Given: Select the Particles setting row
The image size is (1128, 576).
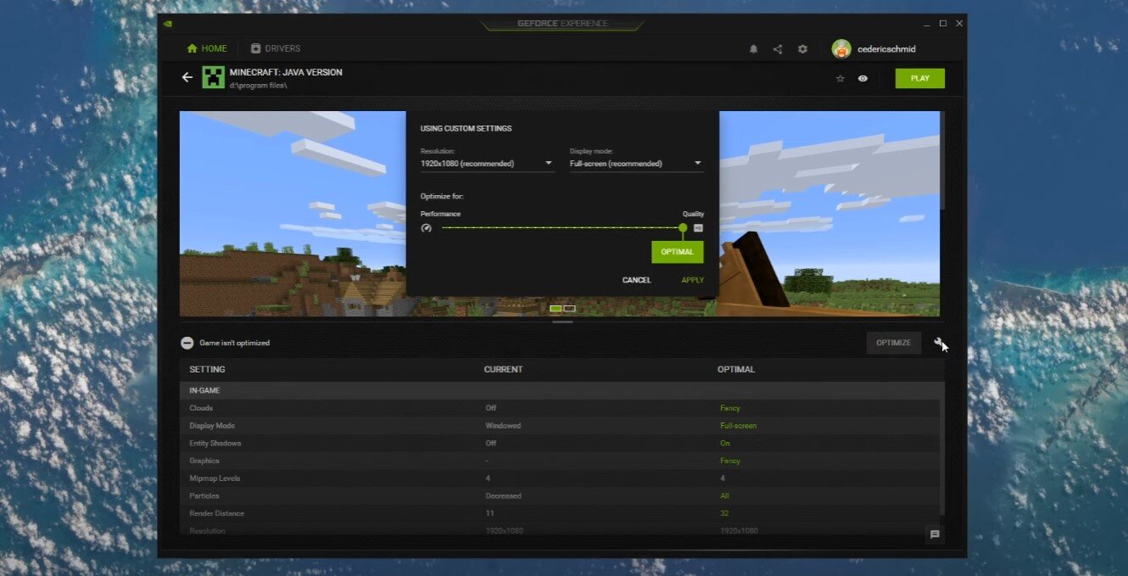Looking at the screenshot, I should point(560,496).
